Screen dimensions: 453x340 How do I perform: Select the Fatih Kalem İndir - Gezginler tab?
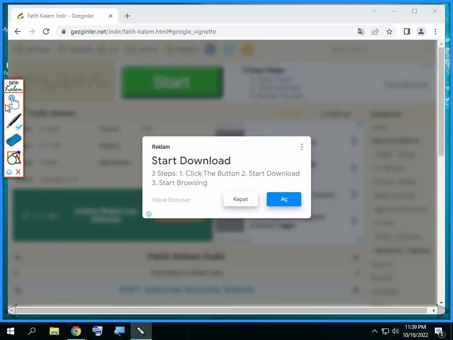65,16
